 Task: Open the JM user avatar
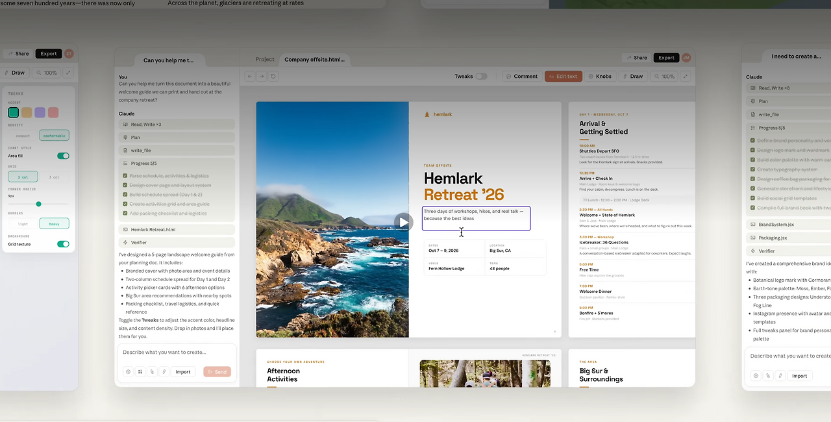point(686,58)
